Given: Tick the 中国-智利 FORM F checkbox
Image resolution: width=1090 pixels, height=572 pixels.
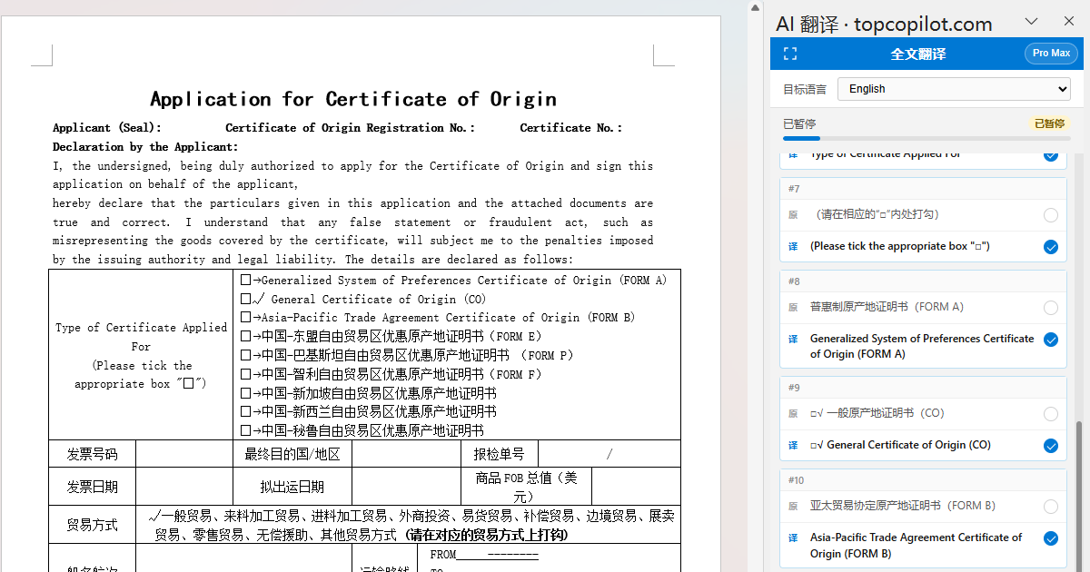Looking at the screenshot, I should pyautogui.click(x=245, y=374).
